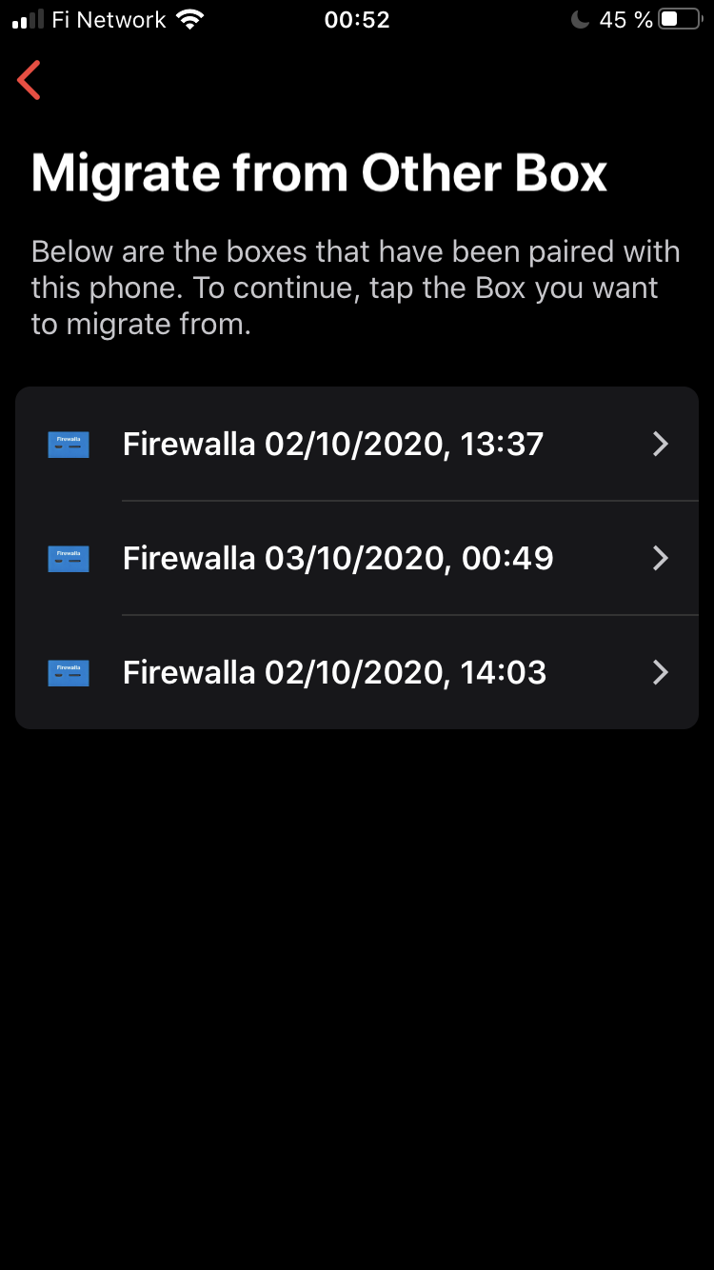Choose the Firewalla 02/10/2020, 14:03 label
This screenshot has height=1270, width=714.
[335, 673]
